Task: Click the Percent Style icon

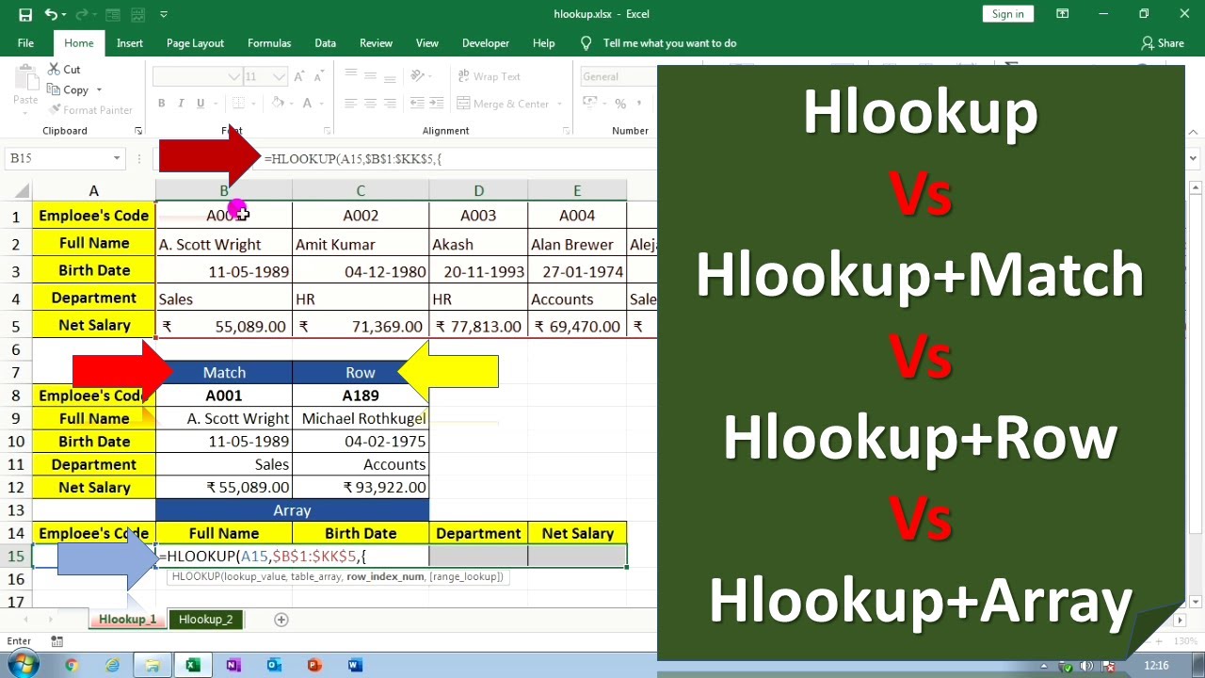Action: tap(620, 104)
